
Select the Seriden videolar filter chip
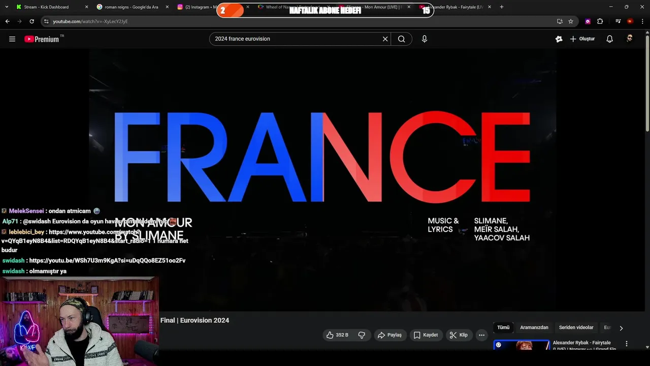[x=576, y=328]
